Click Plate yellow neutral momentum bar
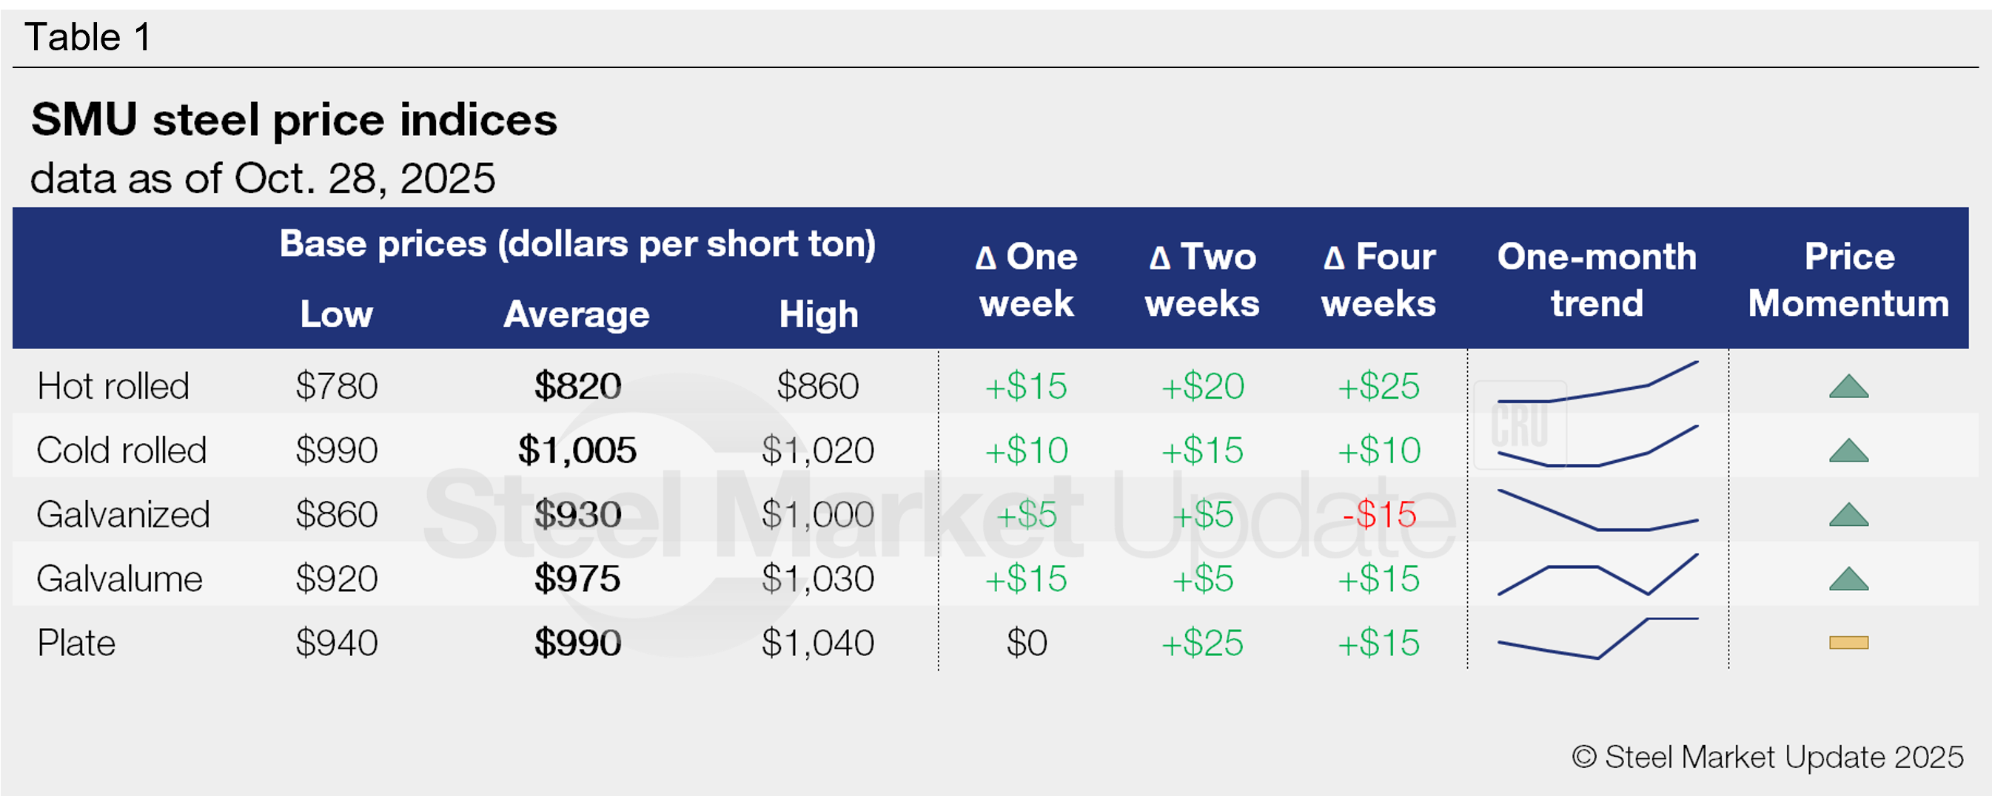 coord(1848,642)
